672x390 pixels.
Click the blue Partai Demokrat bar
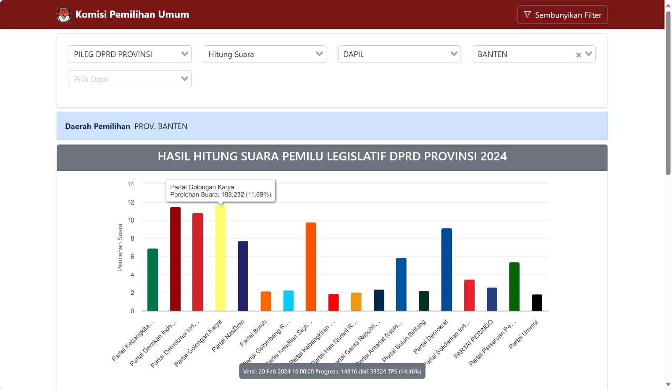[x=447, y=270]
